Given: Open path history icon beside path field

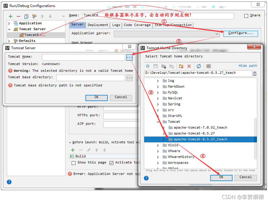Looking at the screenshot, I should 255,74.
